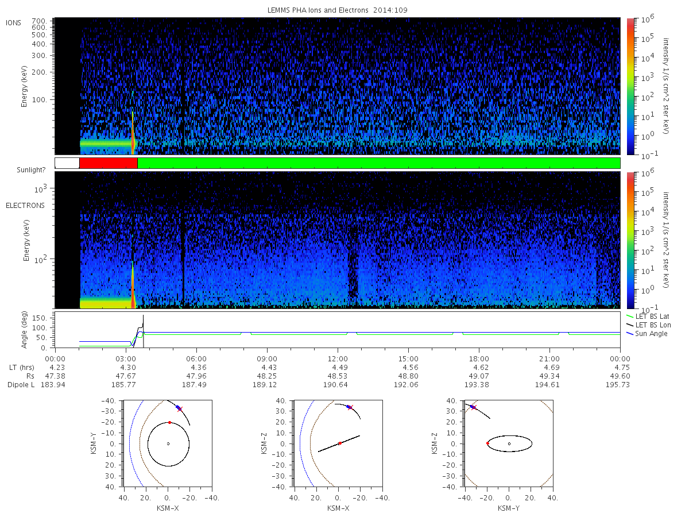
Task: Click the ions intensity color scale bar
Action: pos(630,86)
